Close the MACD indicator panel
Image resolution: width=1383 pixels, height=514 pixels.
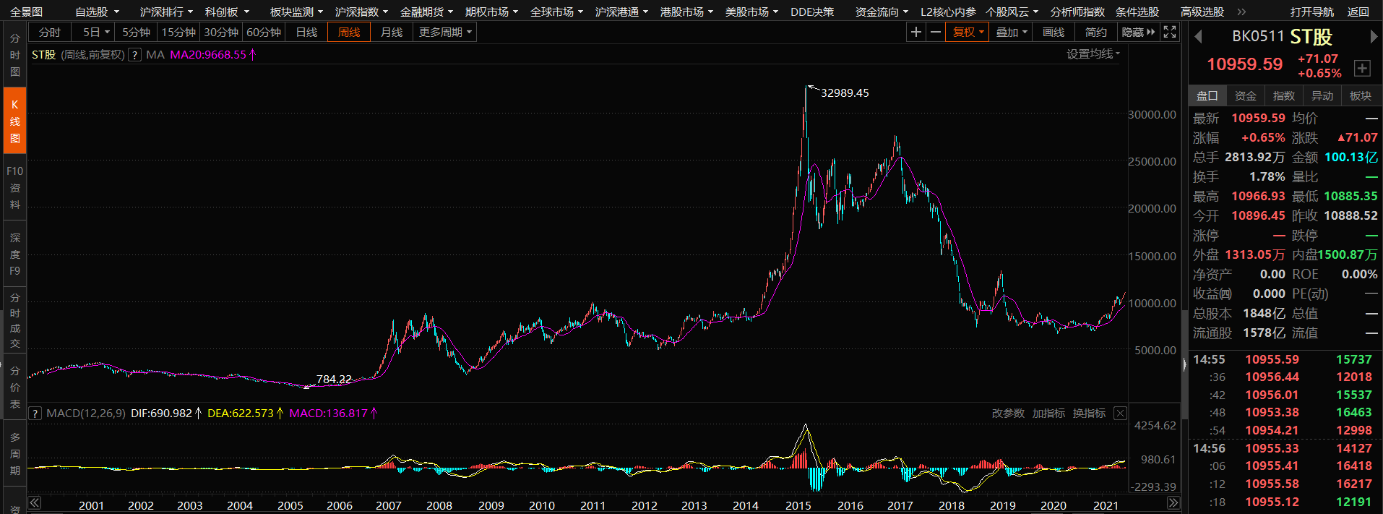pyautogui.click(x=1120, y=414)
